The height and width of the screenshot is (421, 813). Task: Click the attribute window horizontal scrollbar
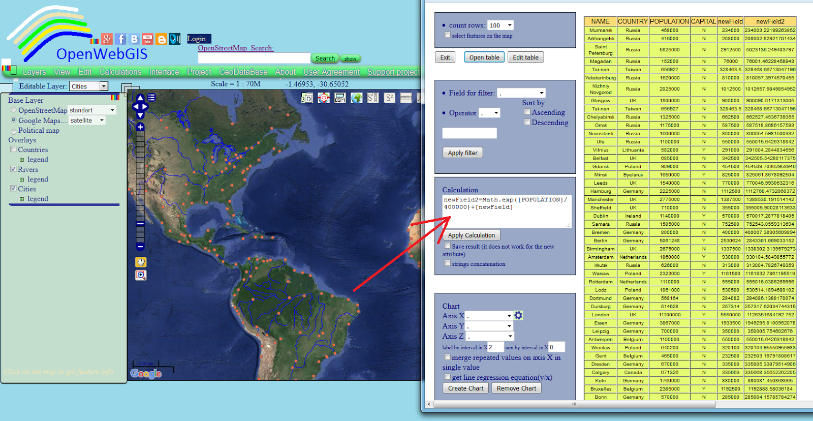574,404
